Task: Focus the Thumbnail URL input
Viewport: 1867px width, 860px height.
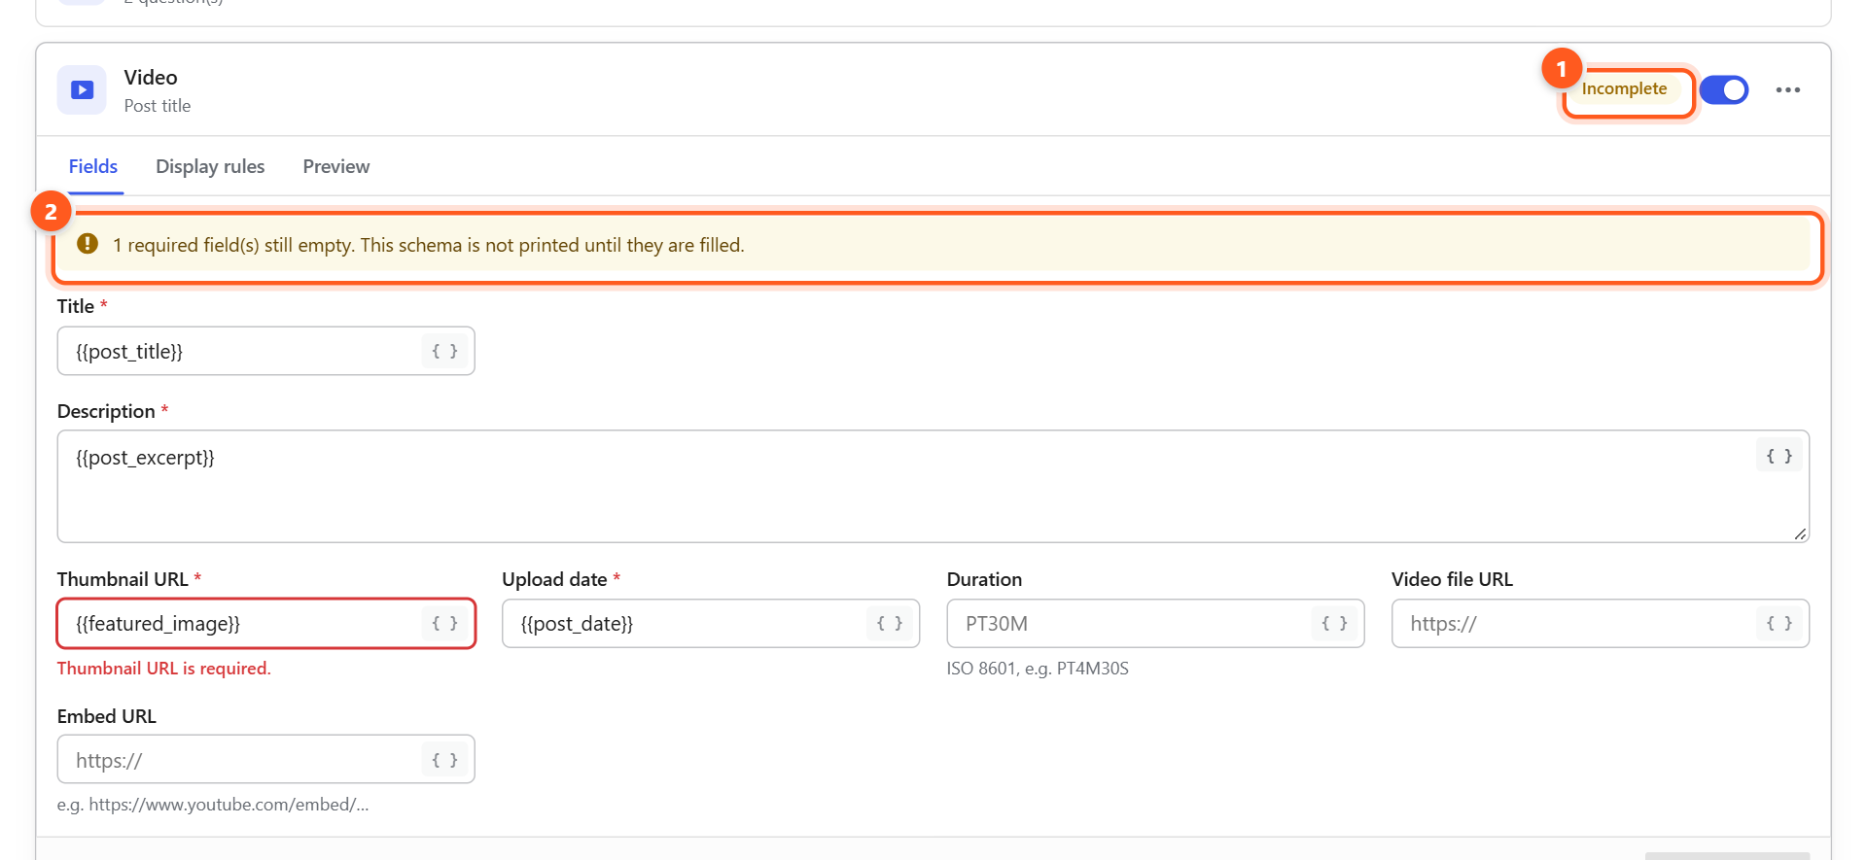Action: click(265, 623)
